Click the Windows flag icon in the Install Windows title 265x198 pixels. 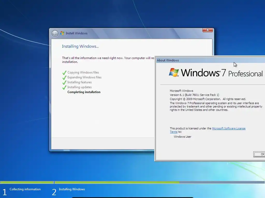(62, 33)
